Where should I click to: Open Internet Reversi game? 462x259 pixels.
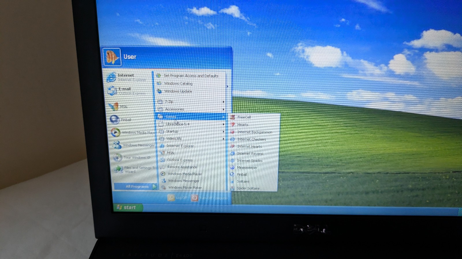[254, 153]
